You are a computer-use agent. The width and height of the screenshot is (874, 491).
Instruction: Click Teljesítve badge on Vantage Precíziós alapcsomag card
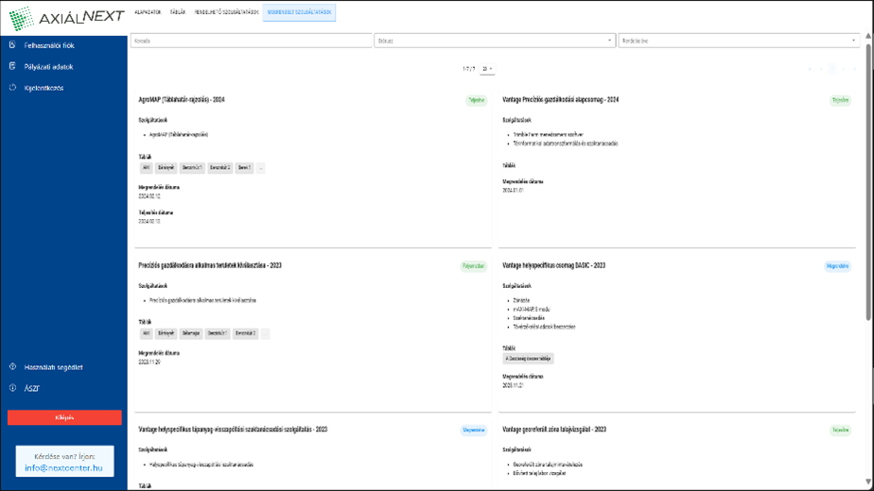(x=841, y=100)
